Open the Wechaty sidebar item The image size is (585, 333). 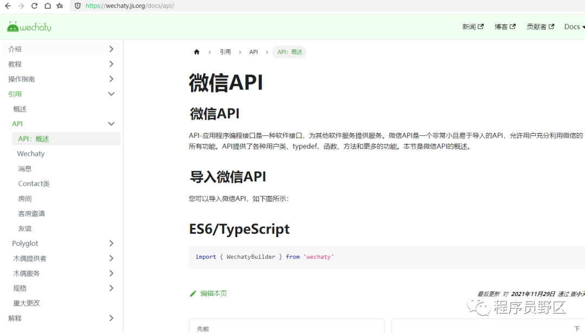30,154
